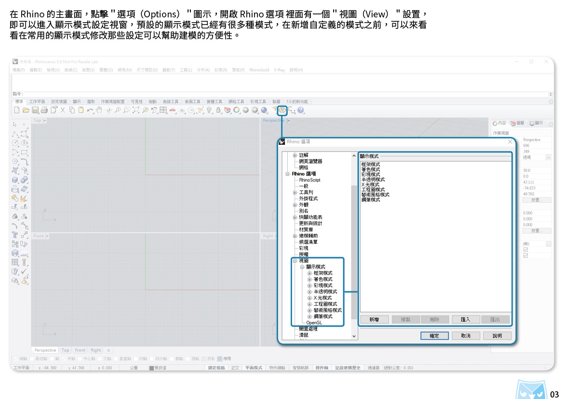564x399 pixels.
Task: Open the V-Ray menu
Action: click(280, 70)
